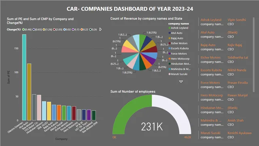Image resolution: width=259 pixels, height=146 pixels.
Task: Select the dark green Tata Motors-DVR bar
Action: pos(94,115)
